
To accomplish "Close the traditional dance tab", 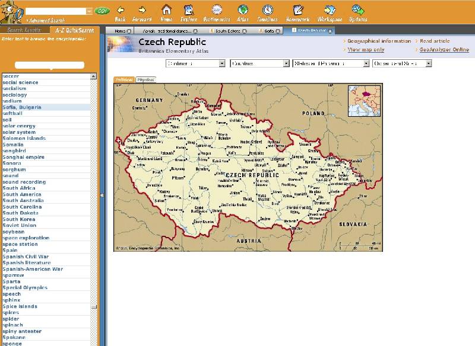I will [195, 31].
